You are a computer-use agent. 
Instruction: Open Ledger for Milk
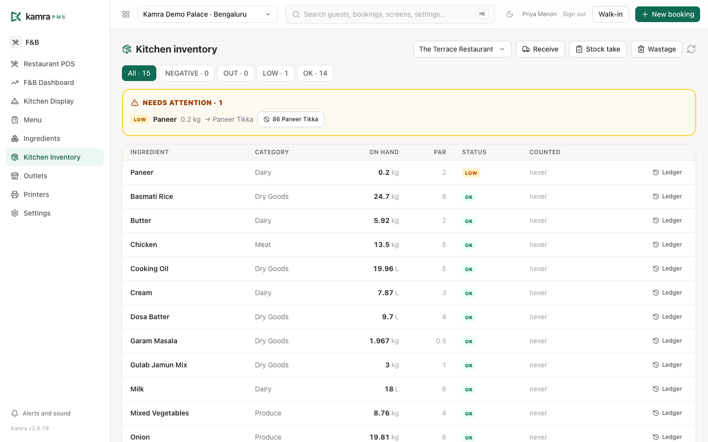point(667,389)
